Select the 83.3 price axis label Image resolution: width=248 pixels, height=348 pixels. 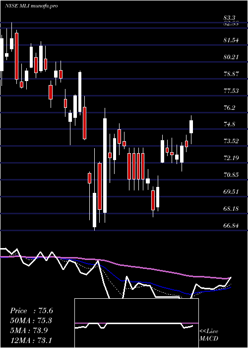click(x=229, y=18)
